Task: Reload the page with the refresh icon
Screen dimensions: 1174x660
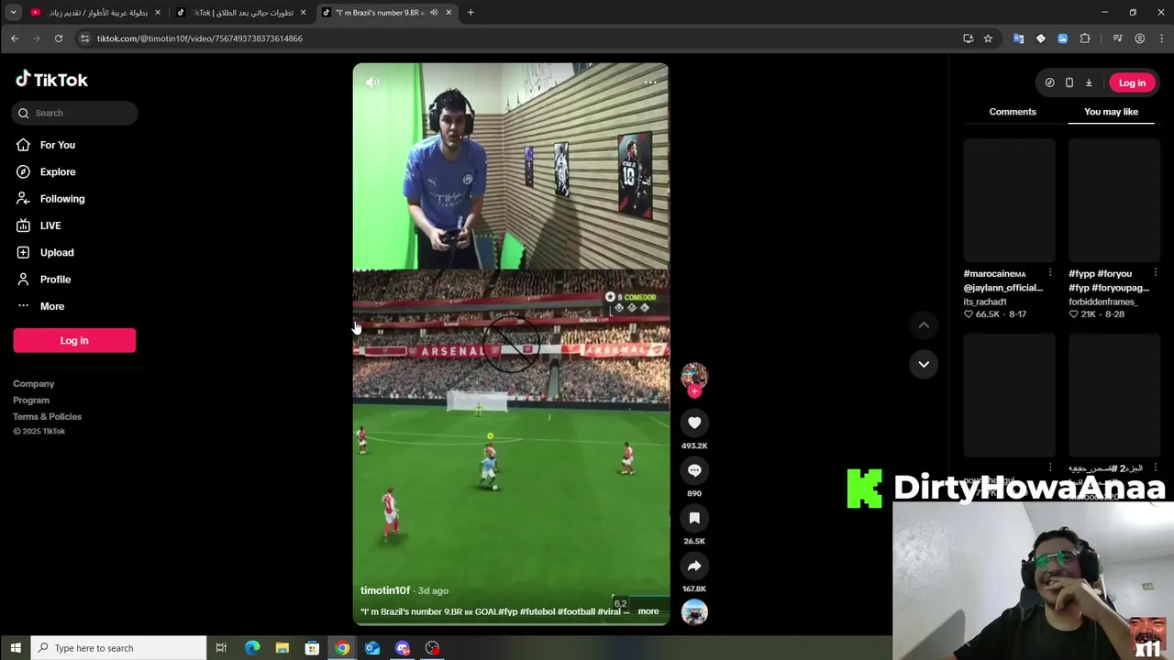Action: (x=59, y=38)
